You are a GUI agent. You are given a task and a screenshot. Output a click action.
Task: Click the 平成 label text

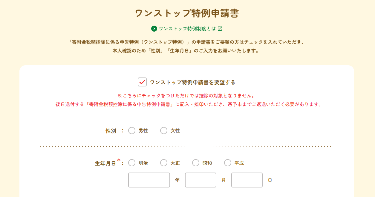(239, 163)
